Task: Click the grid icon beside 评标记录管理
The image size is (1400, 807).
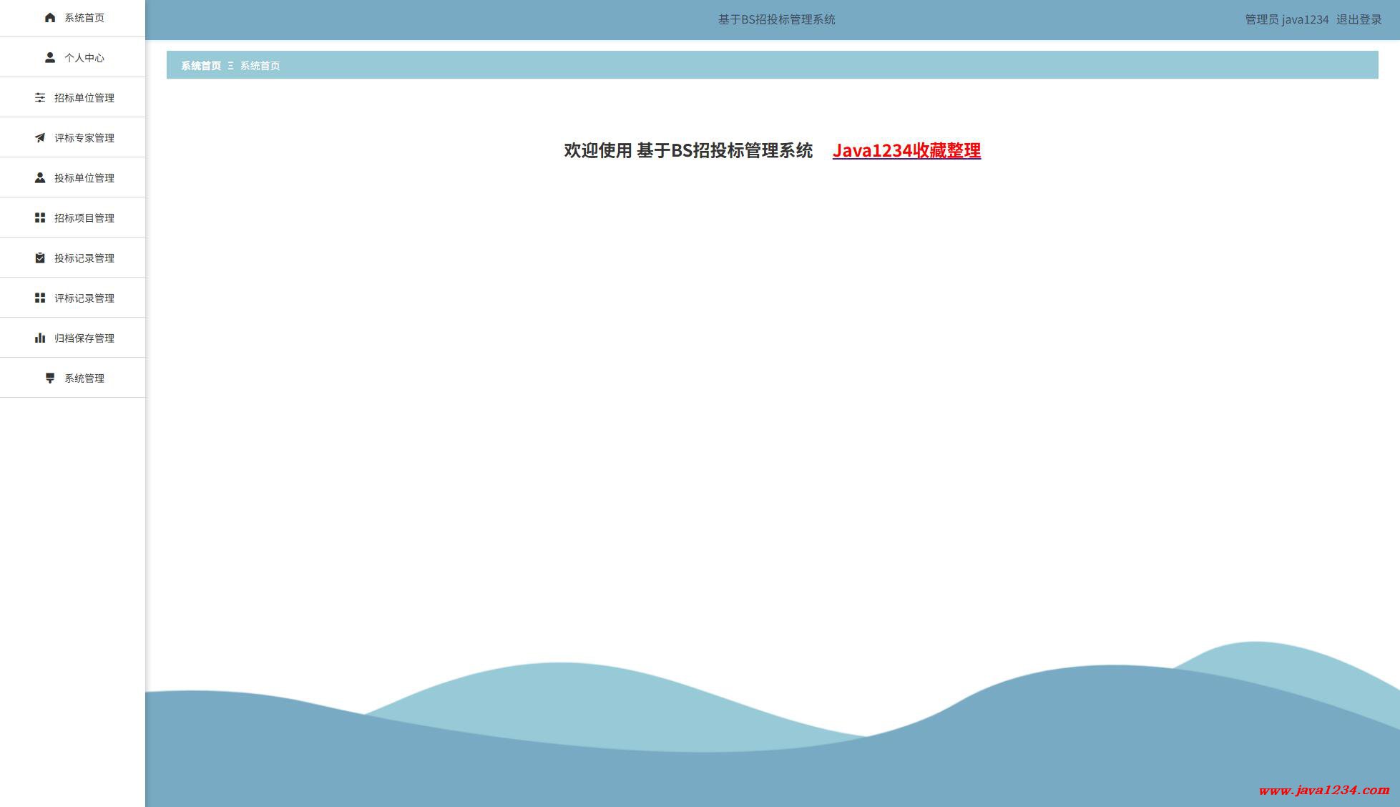Action: point(40,298)
